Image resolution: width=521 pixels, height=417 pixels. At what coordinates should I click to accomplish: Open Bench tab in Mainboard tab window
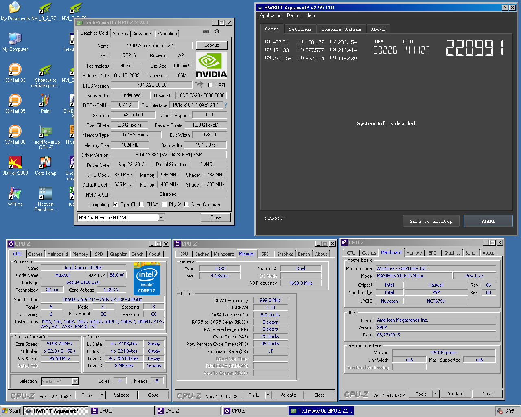(x=471, y=253)
